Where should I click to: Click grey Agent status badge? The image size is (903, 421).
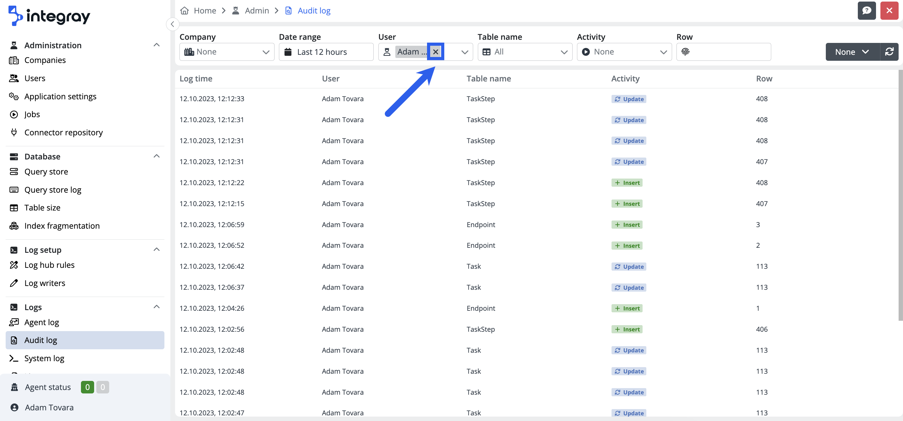point(103,387)
